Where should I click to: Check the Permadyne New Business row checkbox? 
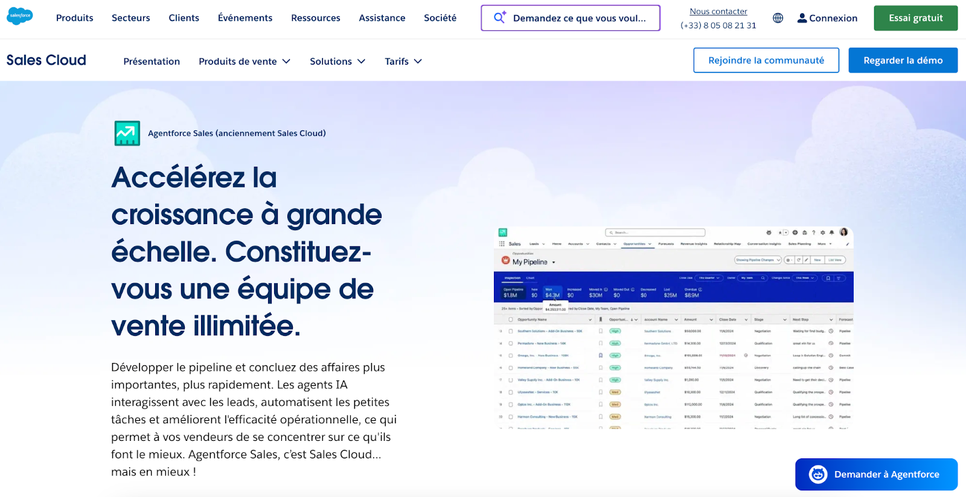point(511,343)
